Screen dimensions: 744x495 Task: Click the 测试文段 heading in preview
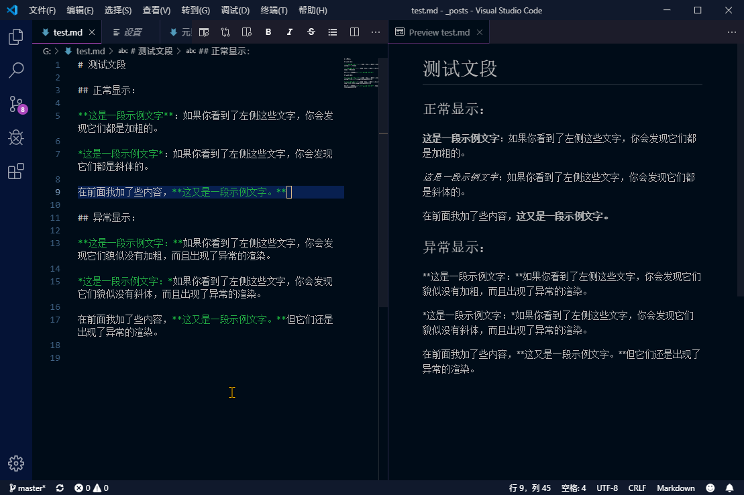click(x=460, y=69)
